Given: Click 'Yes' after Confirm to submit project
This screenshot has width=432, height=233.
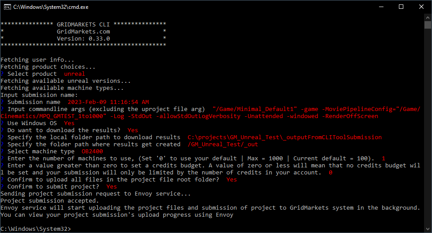Looking at the screenshot, I should [112, 187].
